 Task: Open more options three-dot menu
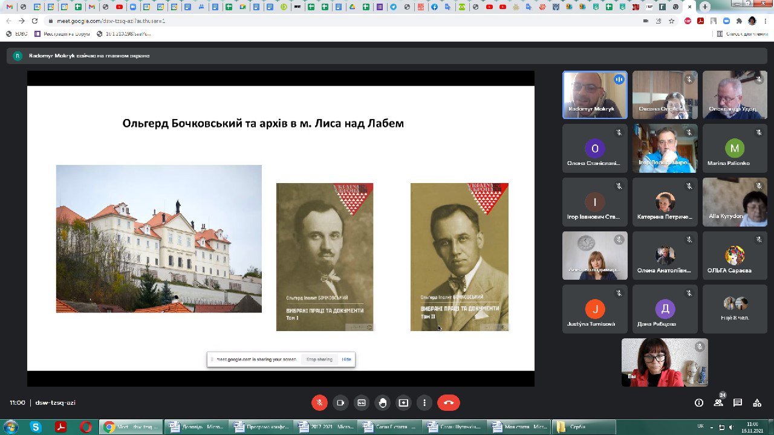pyautogui.click(x=424, y=402)
